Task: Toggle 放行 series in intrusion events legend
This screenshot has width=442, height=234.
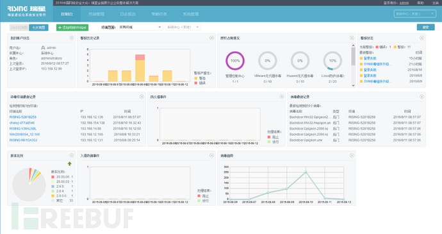Action: pos(203,201)
